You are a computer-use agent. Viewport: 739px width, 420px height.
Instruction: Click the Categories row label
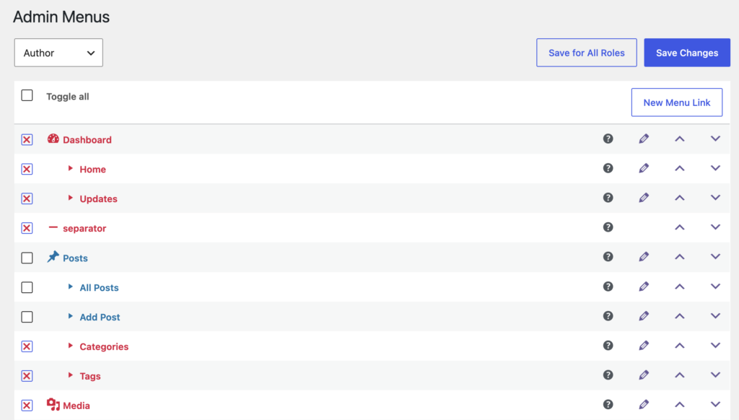click(104, 346)
